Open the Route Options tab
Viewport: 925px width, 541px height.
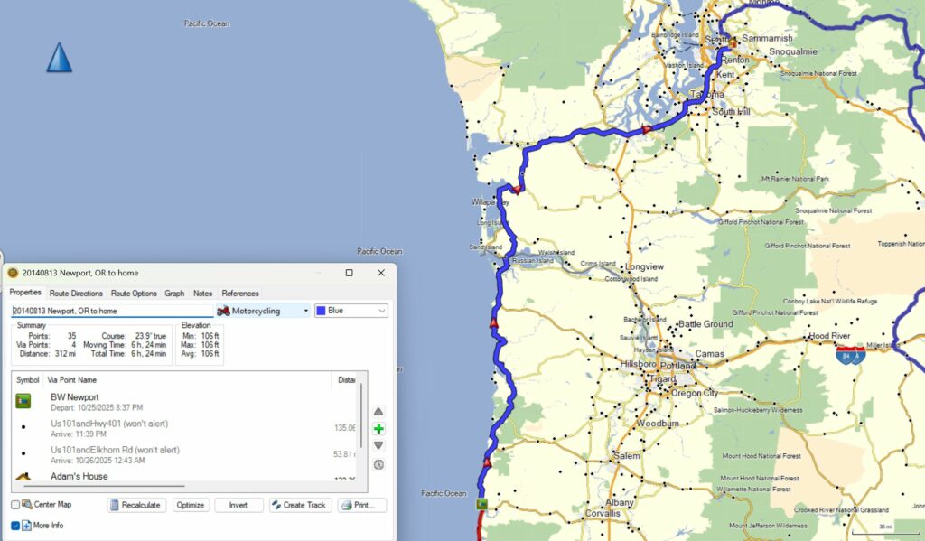[134, 294]
